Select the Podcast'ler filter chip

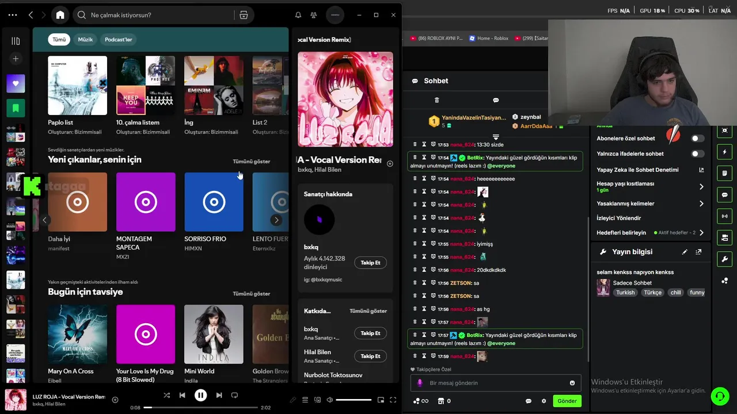pyautogui.click(x=119, y=40)
